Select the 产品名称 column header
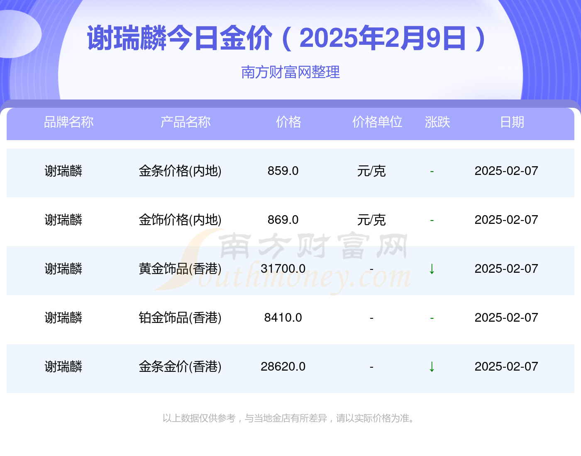 186,122
